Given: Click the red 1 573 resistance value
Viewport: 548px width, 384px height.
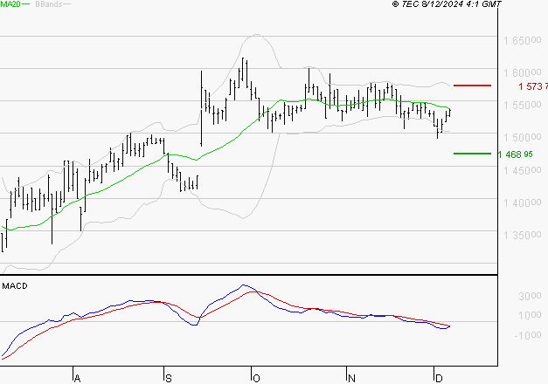Looking at the screenshot, I should click(533, 86).
